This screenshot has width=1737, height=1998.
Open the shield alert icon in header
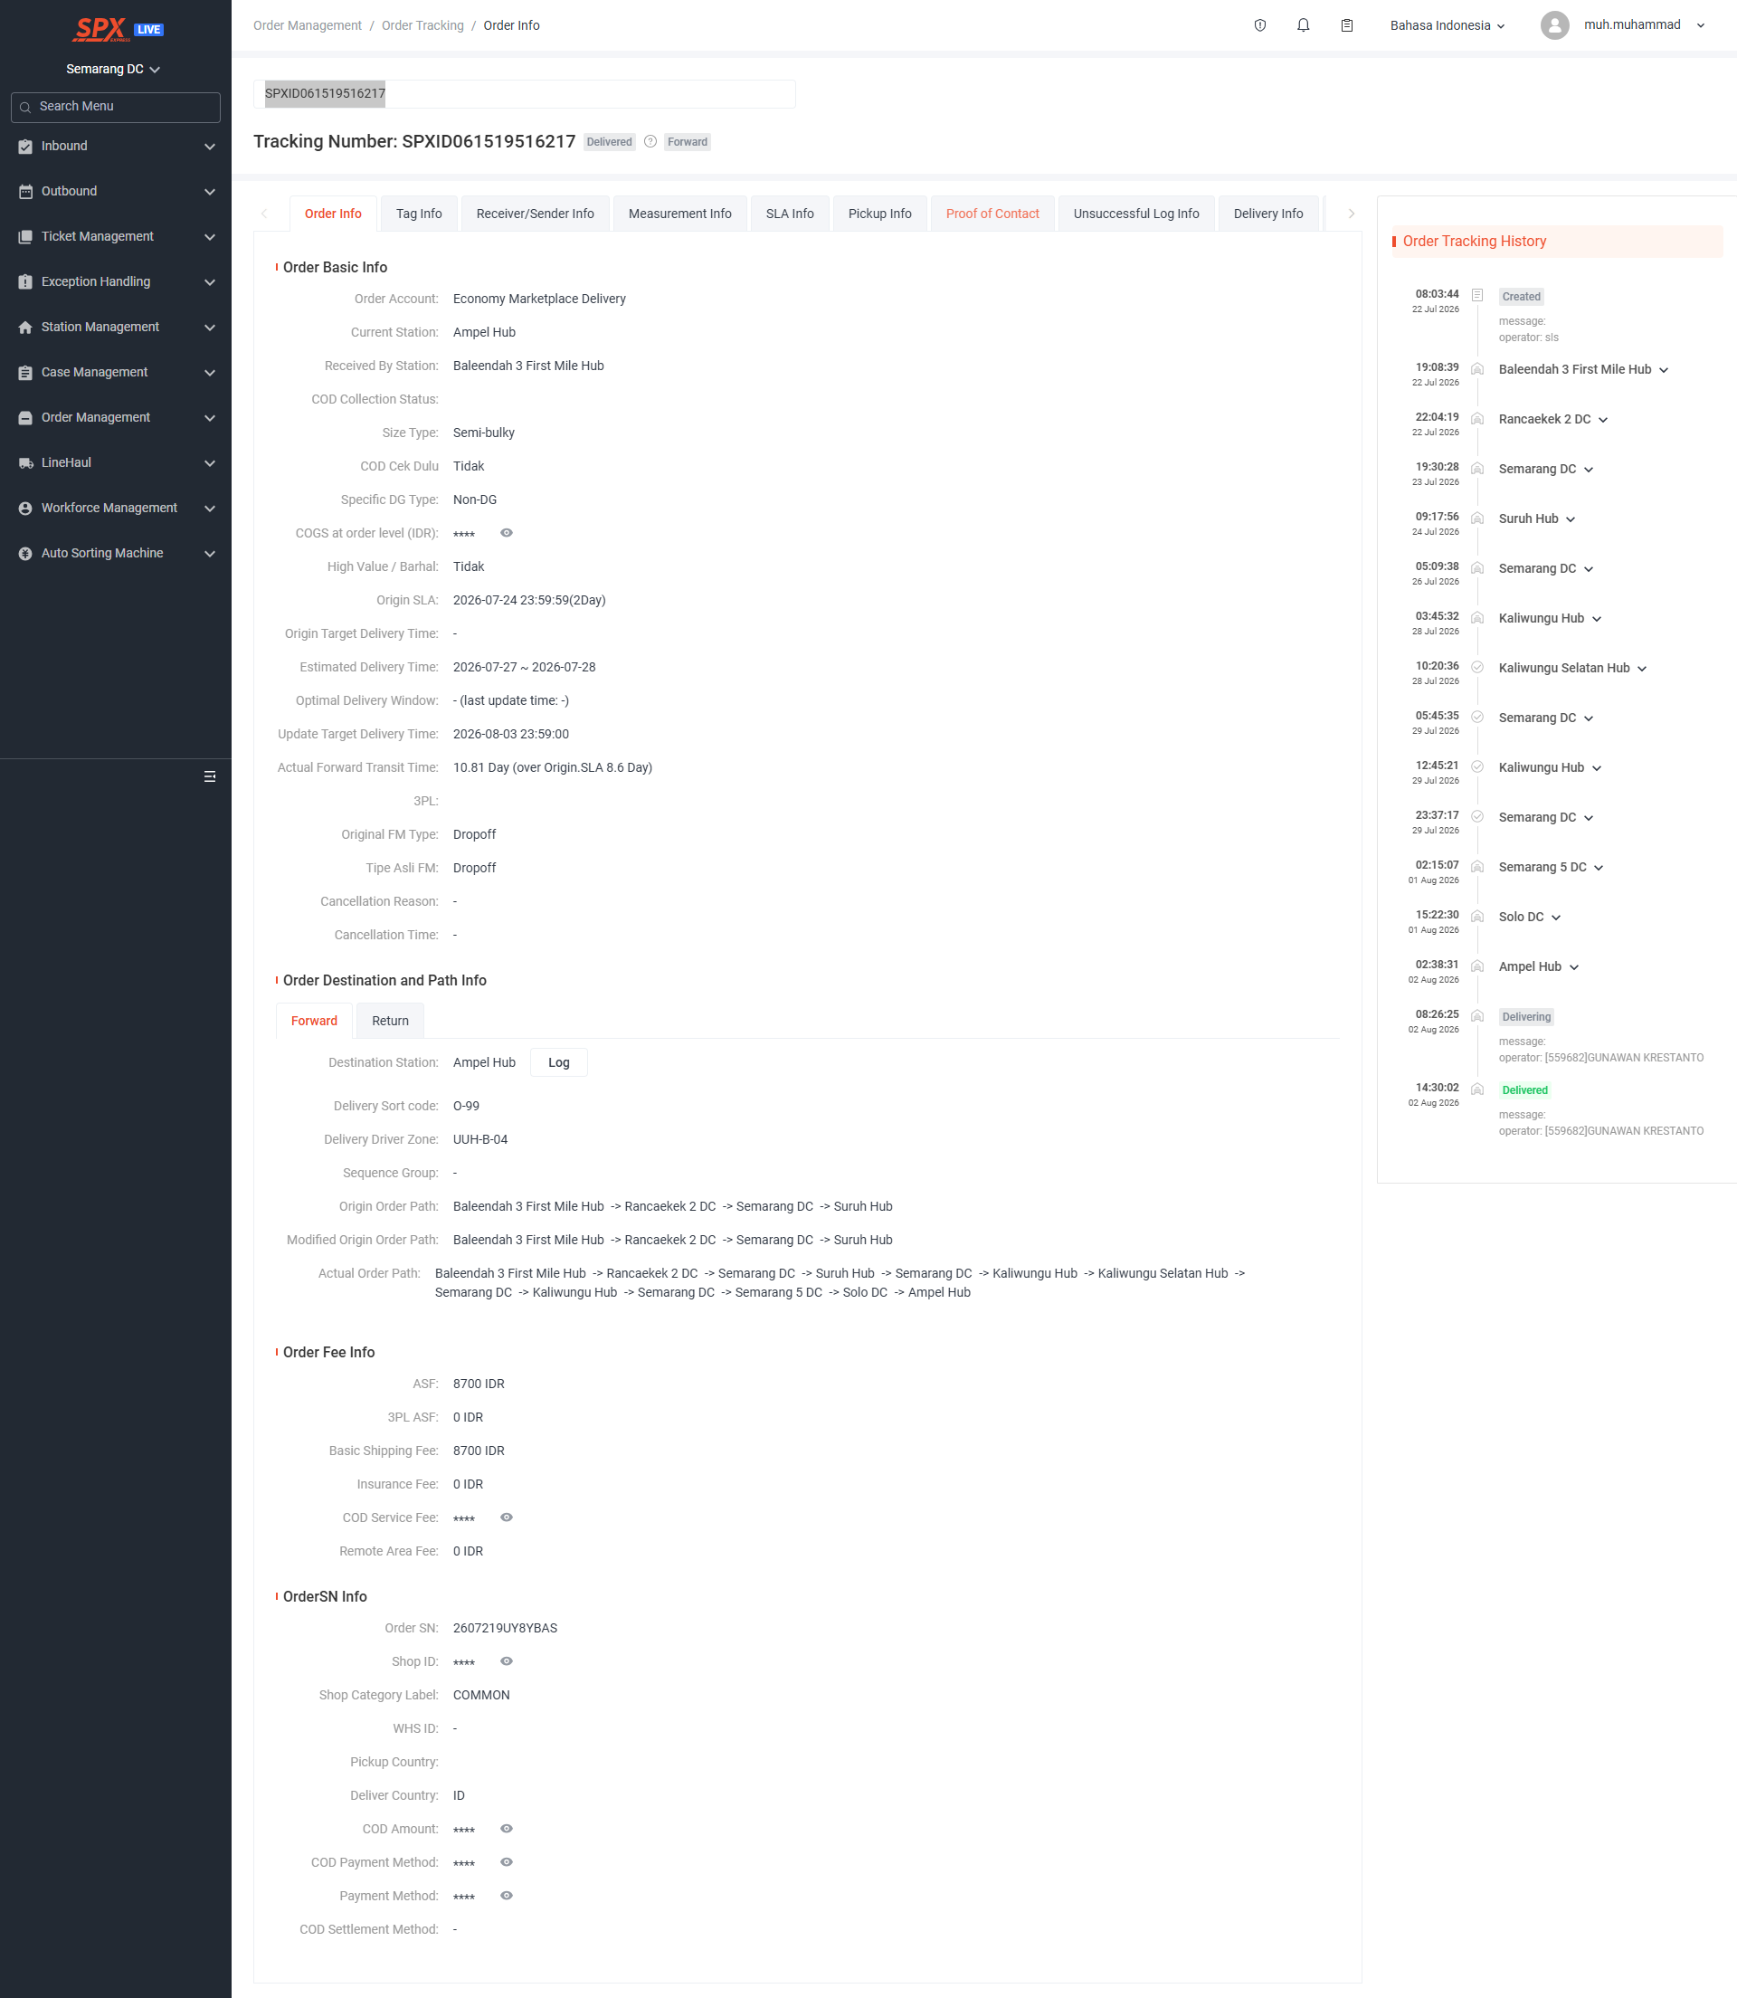point(1260,25)
